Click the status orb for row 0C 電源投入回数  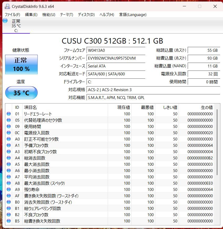click(9, 133)
